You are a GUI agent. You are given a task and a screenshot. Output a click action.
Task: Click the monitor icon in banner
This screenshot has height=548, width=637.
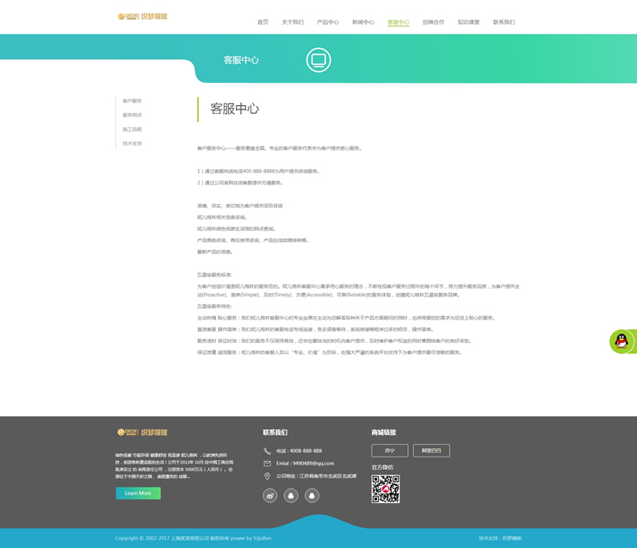[x=318, y=59]
